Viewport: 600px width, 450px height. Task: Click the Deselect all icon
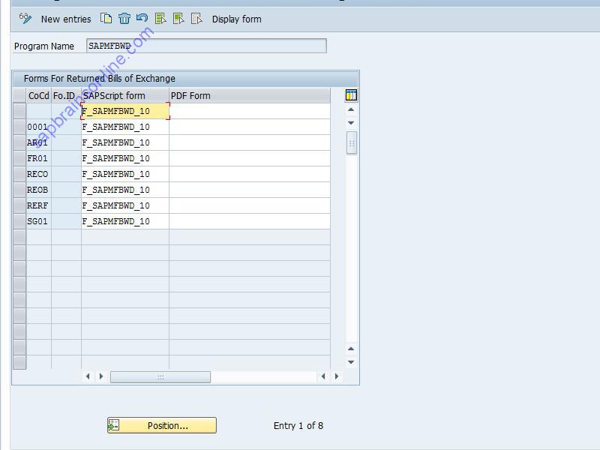(x=196, y=18)
